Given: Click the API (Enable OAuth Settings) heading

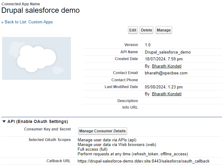Looking at the screenshot, I should tap(38, 121).
